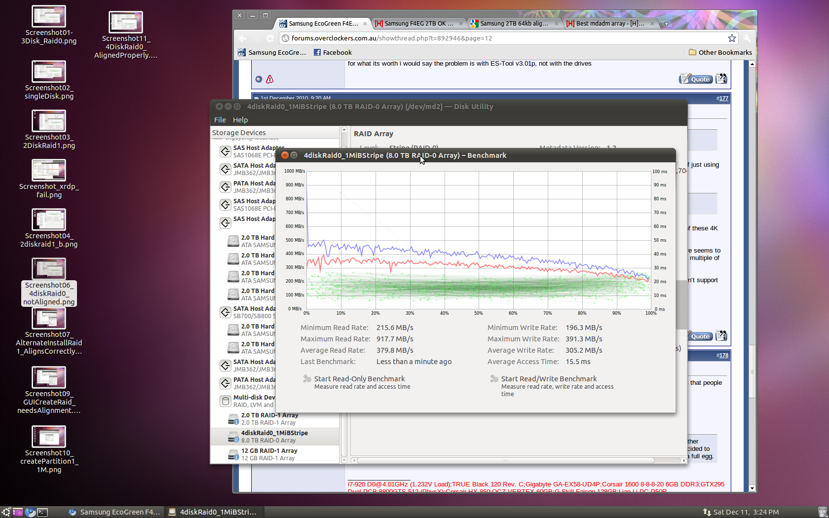
Task: Open Help menu in Disk Utility
Action: coord(240,120)
